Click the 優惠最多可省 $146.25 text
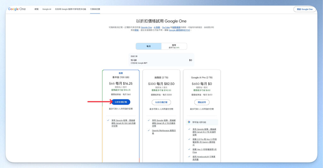This screenshot has width=323, height=168. (x=121, y=90)
